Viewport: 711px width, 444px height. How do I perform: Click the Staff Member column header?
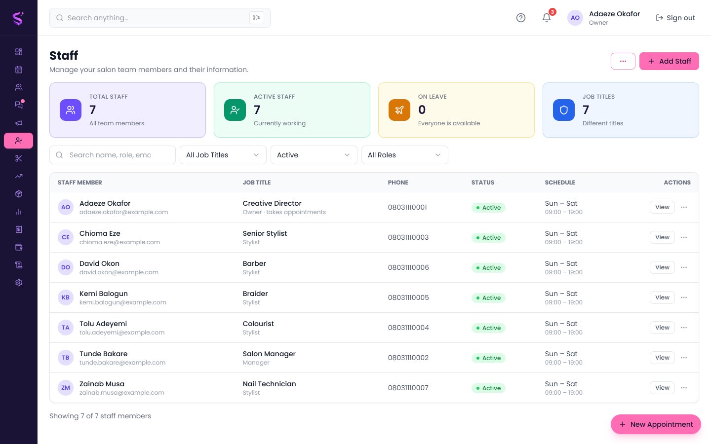click(x=80, y=183)
